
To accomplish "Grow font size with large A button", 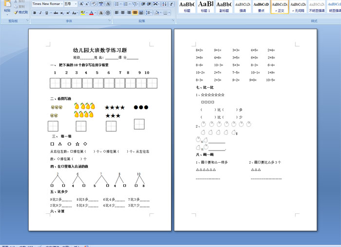I will tap(81, 4).
